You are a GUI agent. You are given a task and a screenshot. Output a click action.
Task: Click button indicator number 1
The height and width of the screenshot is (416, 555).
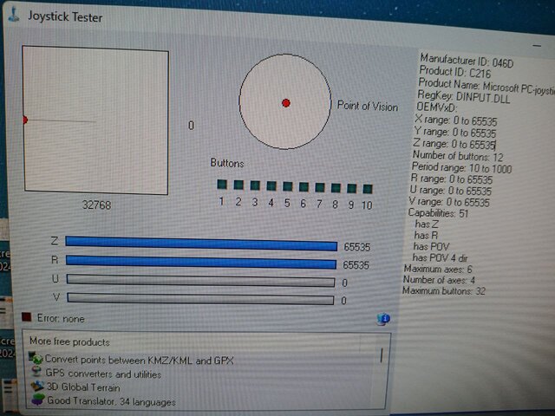coord(222,185)
